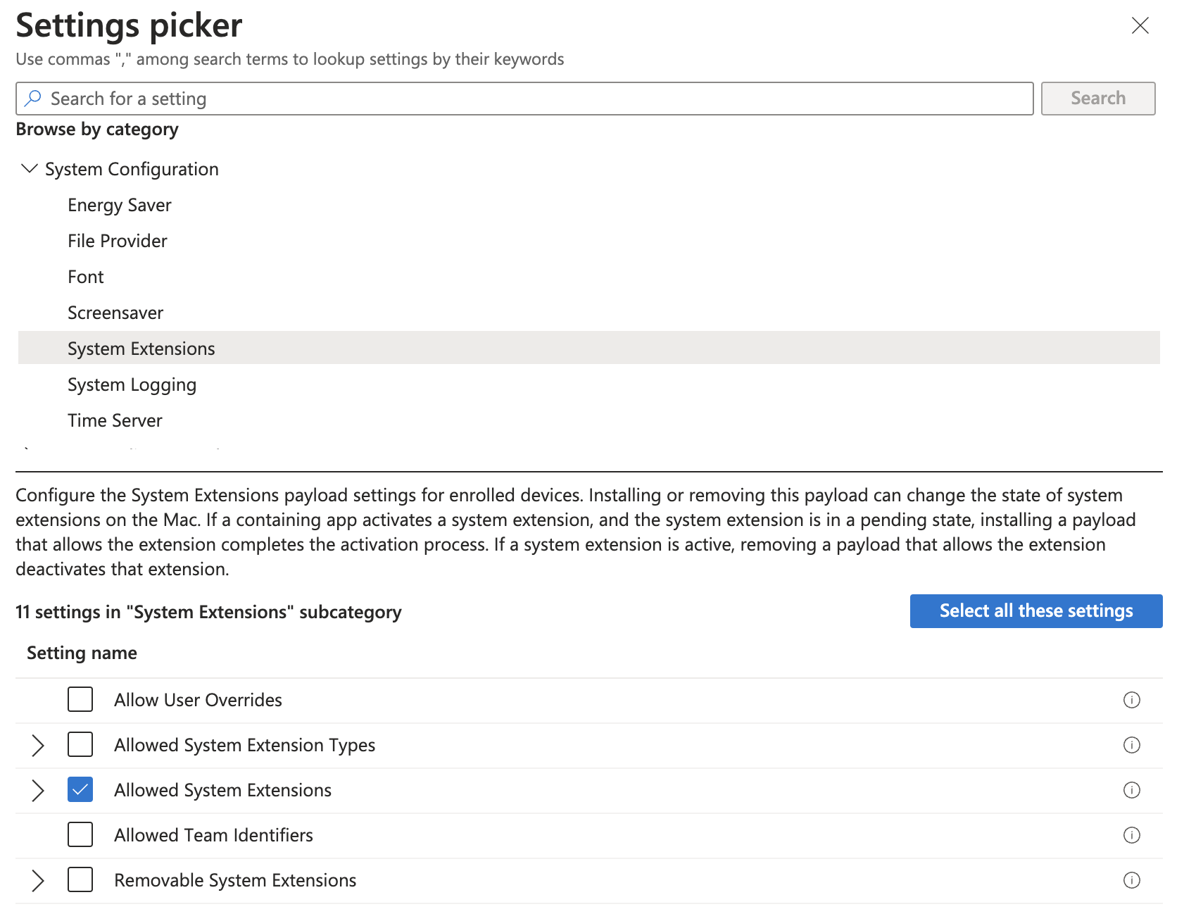
Task: Close the Settings picker panel
Action: click(1140, 26)
